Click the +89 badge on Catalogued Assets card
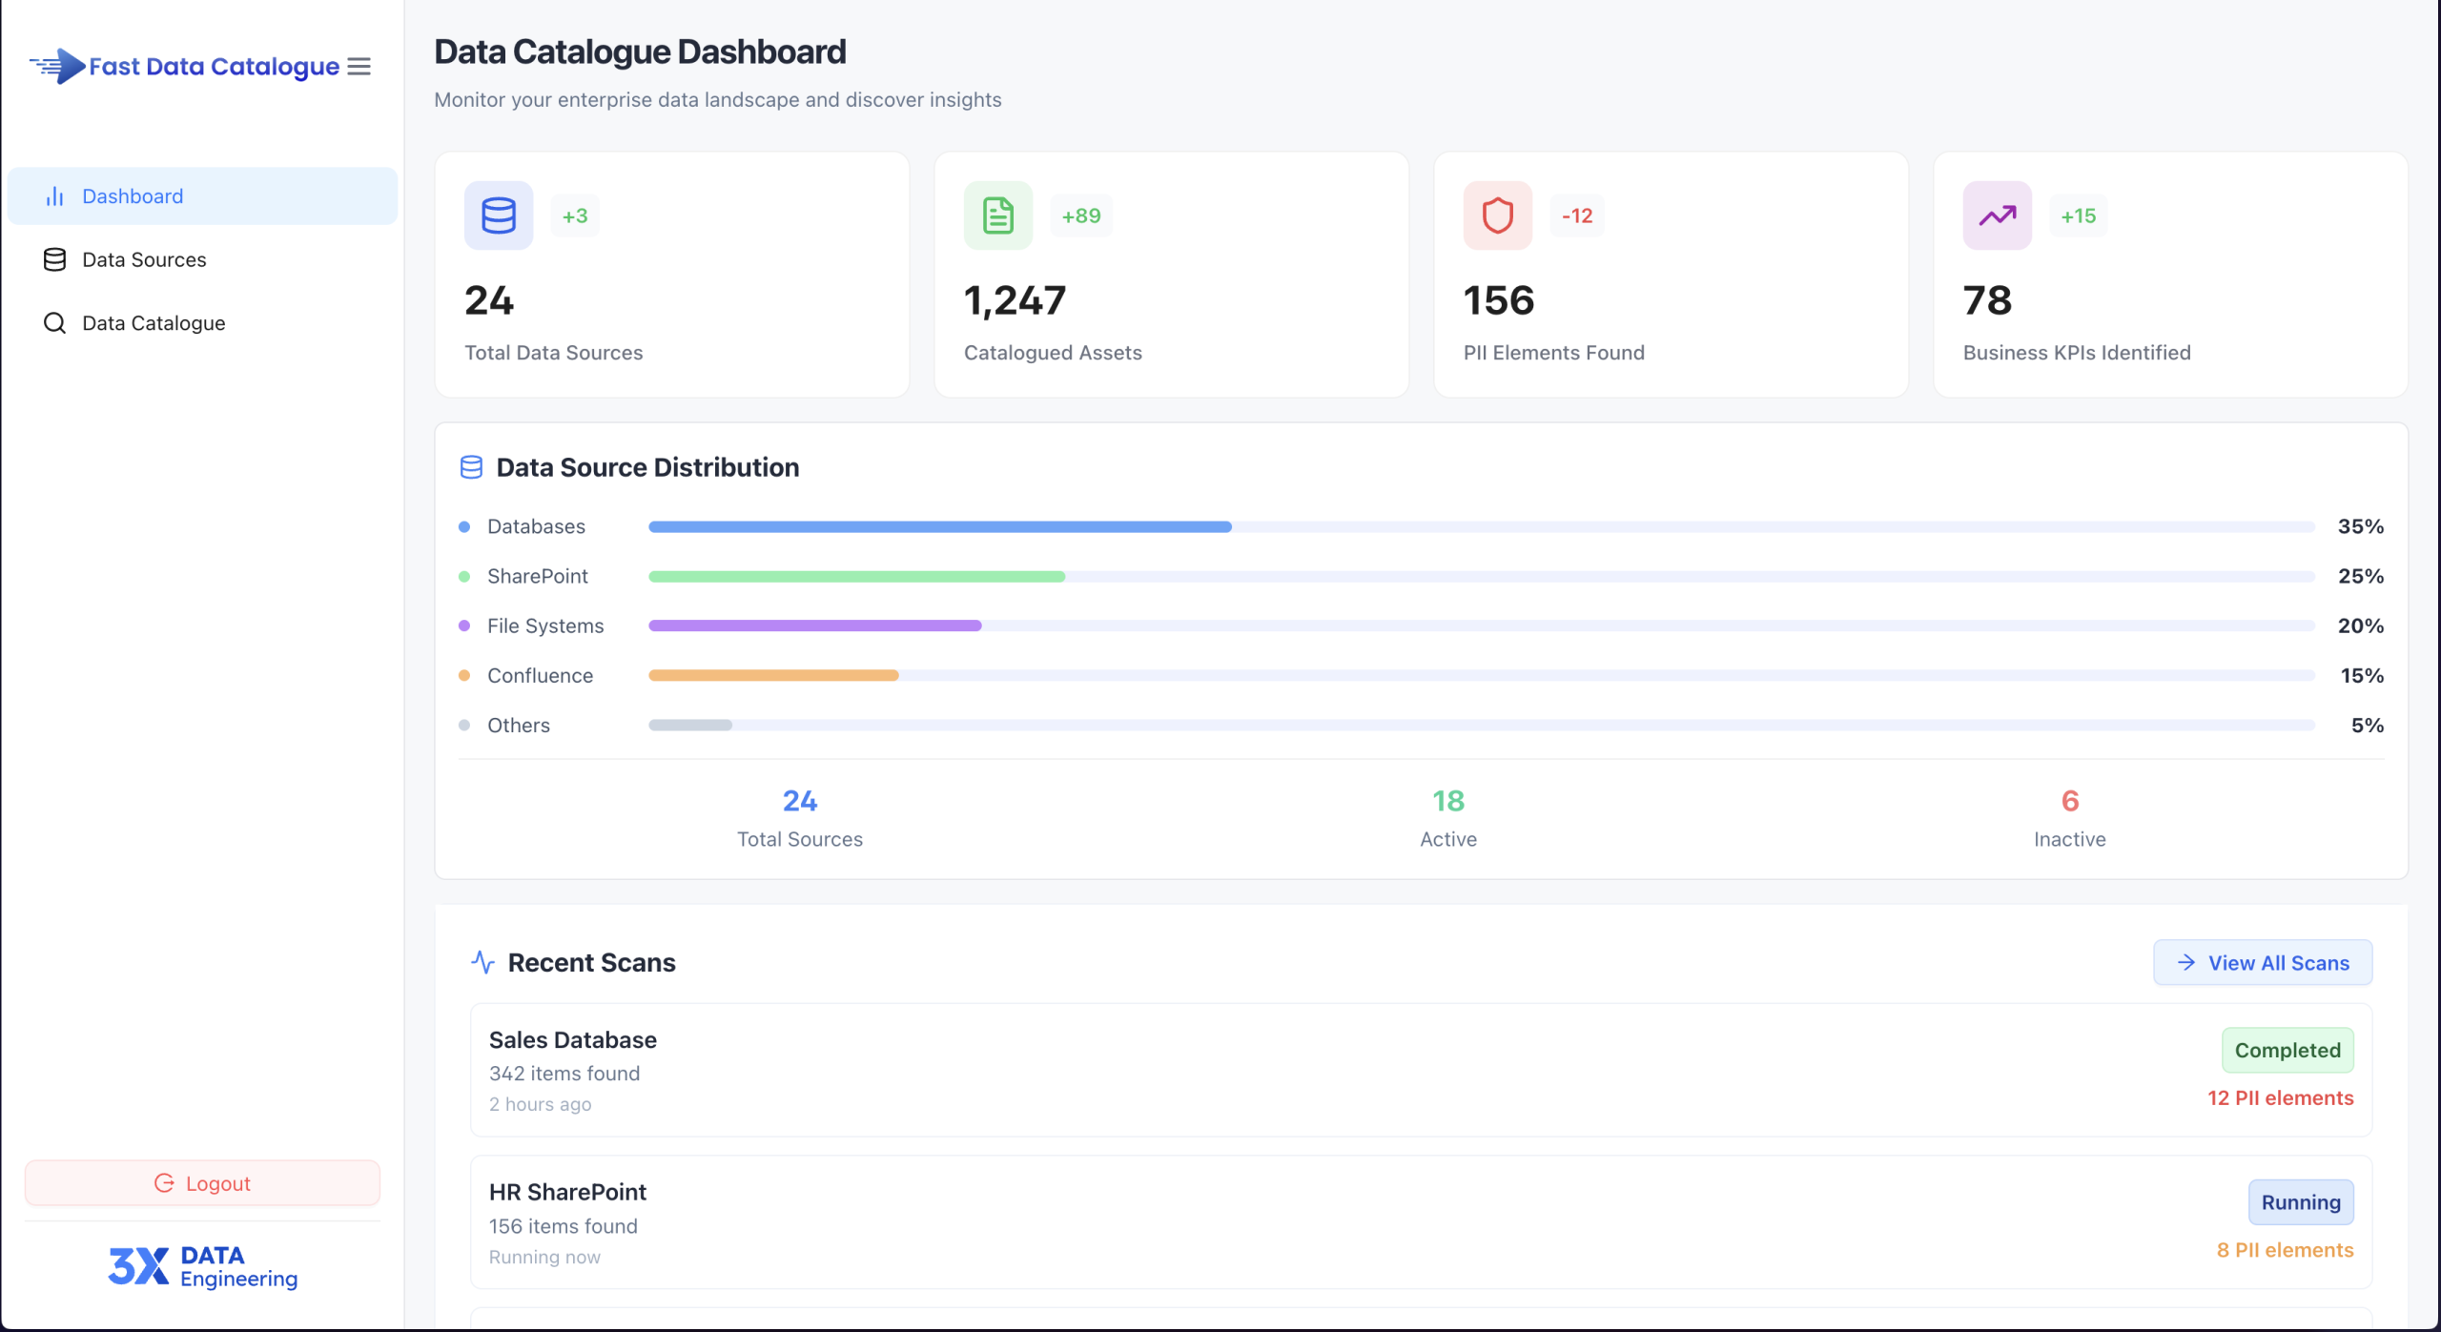 coord(1080,215)
